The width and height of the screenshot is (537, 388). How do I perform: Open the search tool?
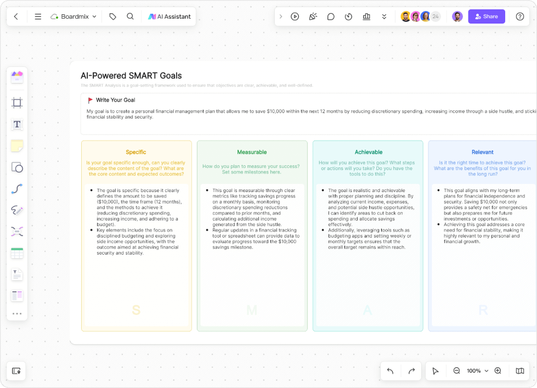tap(130, 16)
